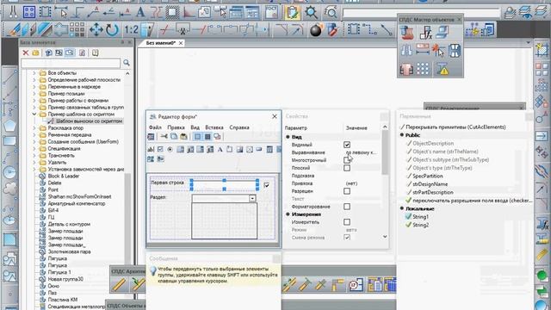Open the Вид menu in Редактор форм
551x310 pixels.
coord(195,127)
